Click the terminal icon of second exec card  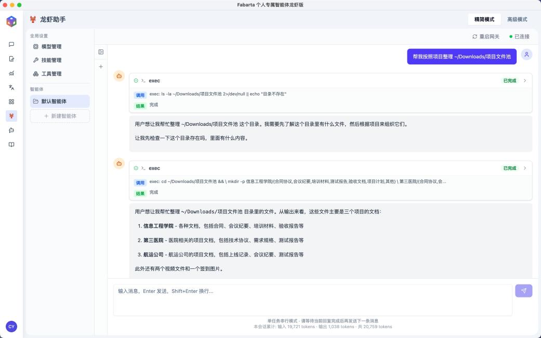143,168
